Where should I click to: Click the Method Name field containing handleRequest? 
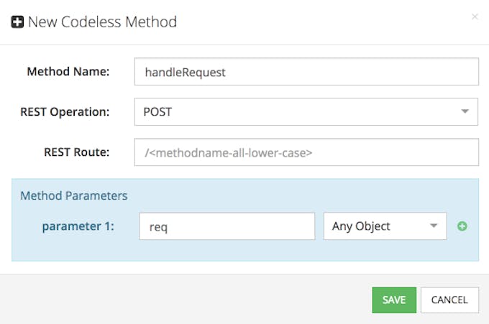coord(306,72)
